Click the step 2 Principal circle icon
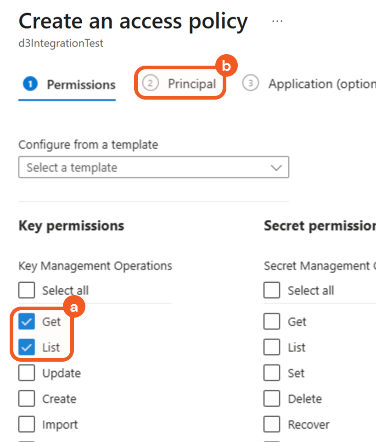Image resolution: width=376 pixels, height=442 pixels. (x=150, y=84)
